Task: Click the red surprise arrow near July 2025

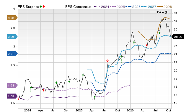Action: [x=107, y=61]
